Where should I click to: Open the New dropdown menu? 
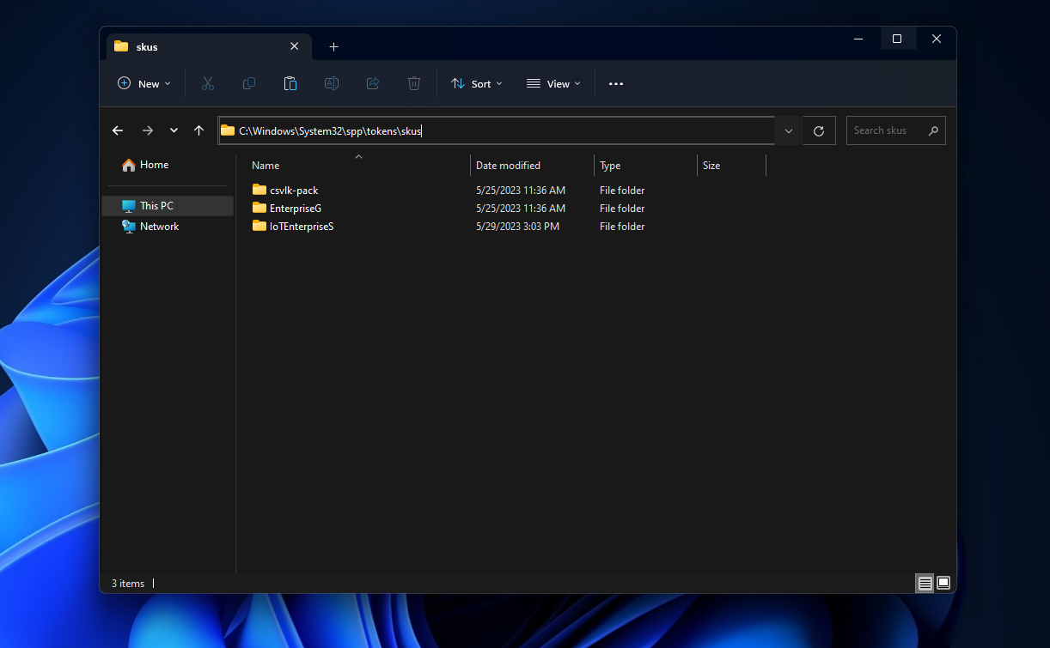click(x=144, y=84)
